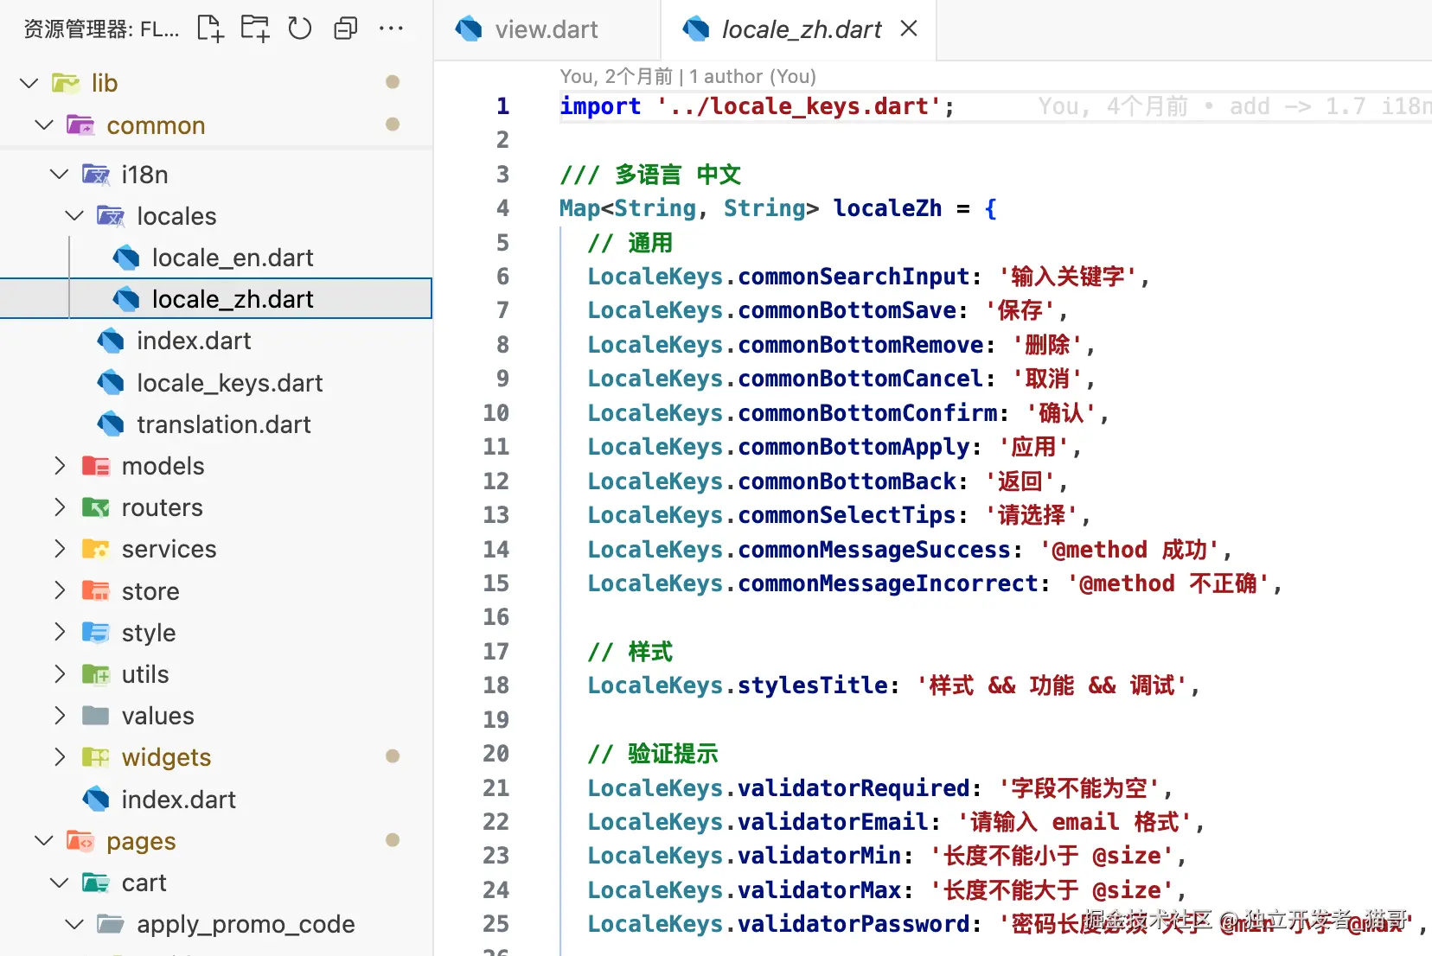The width and height of the screenshot is (1432, 956).
Task: Collapse the i18n folder chevron
Action: click(60, 174)
